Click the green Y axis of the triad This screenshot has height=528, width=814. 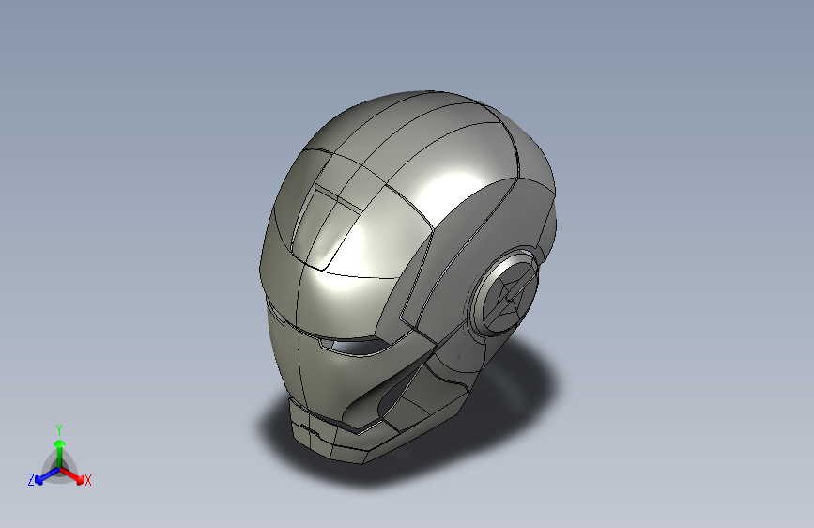tap(60, 453)
